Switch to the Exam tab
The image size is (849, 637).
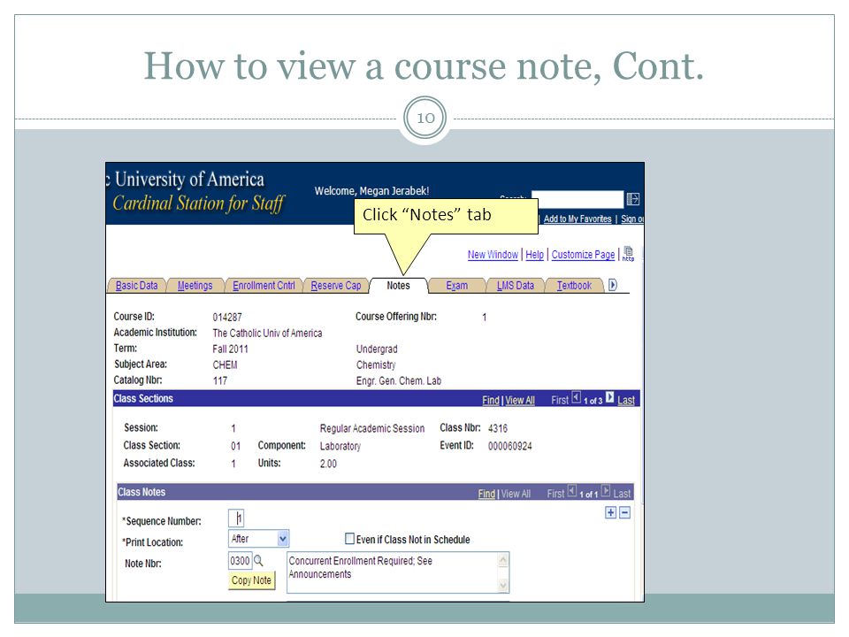click(x=456, y=286)
